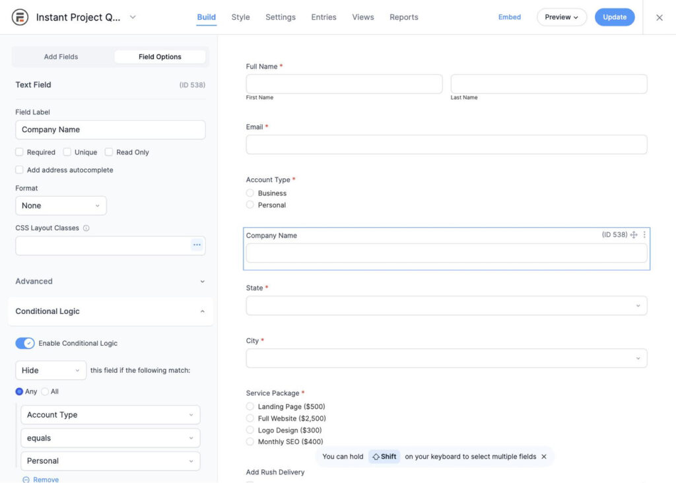Click the Remove condition link
The width and height of the screenshot is (676, 483).
tap(40, 480)
